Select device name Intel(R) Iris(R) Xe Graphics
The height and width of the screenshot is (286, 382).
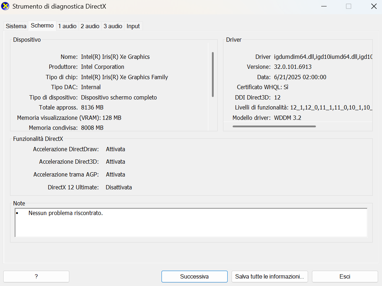115,57
